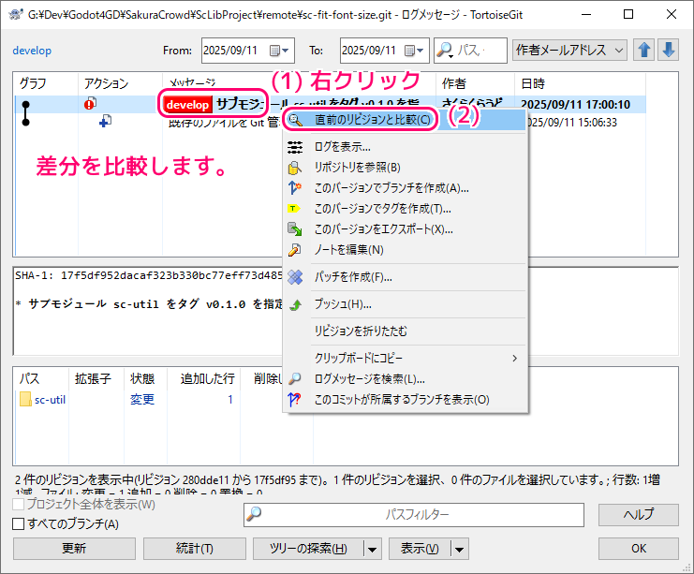Screen dimensions: 694x574
Task: Toggle the プロジェクト全体を表示 checkbox
Action: pyautogui.click(x=18, y=506)
